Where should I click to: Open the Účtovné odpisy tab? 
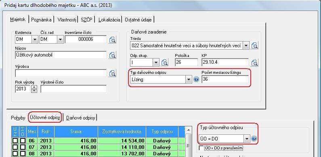(45, 117)
